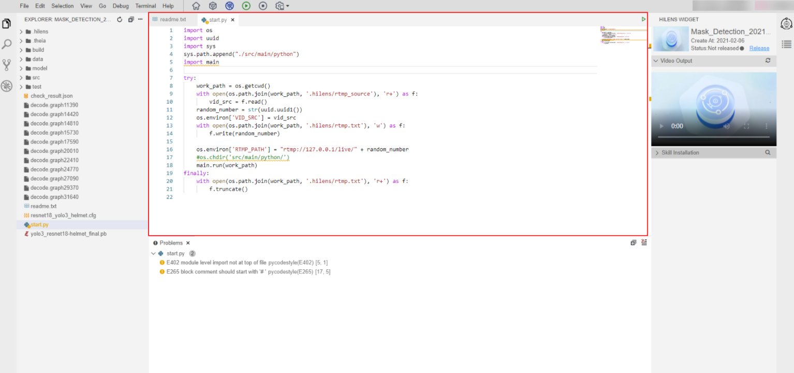Open the Go menu
794x373 pixels.
tap(102, 6)
